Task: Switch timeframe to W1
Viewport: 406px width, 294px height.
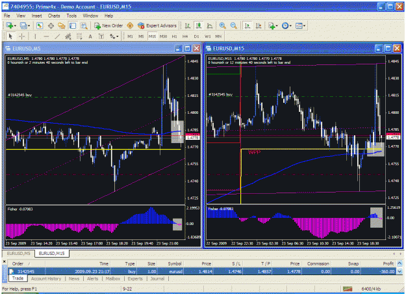Action: (208, 36)
